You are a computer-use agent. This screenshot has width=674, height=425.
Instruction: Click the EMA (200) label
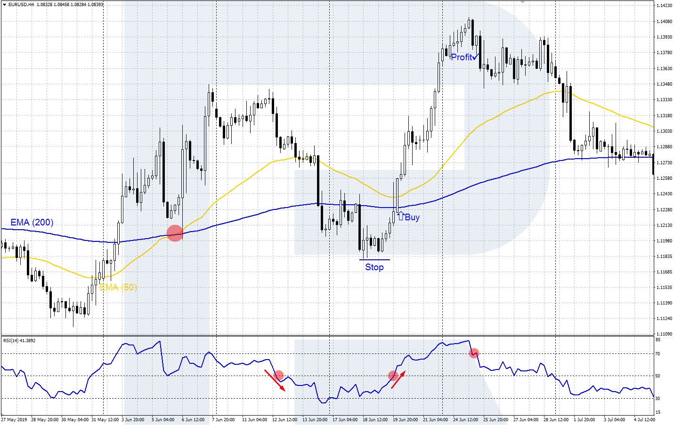point(32,222)
